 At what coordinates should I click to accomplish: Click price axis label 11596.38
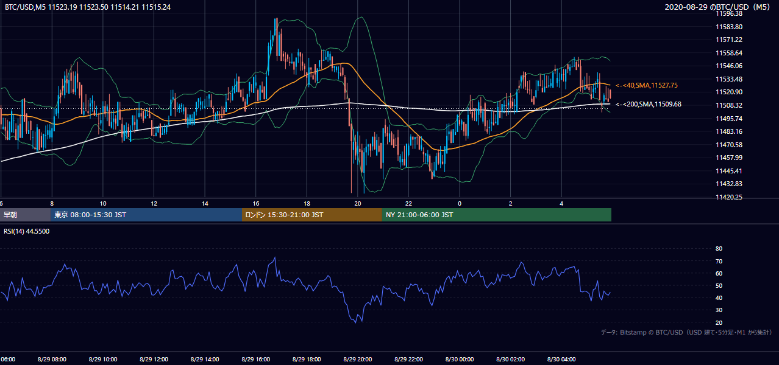(x=729, y=13)
